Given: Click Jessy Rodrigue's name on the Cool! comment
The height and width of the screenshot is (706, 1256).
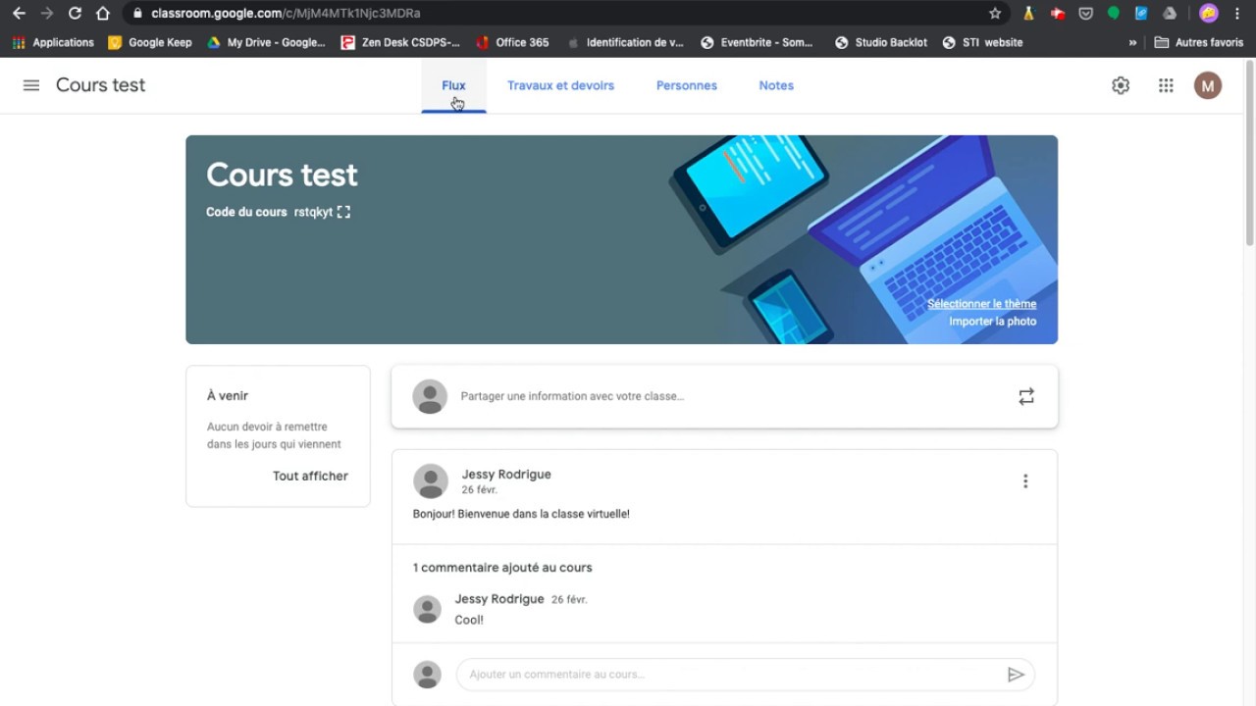Looking at the screenshot, I should tap(499, 599).
